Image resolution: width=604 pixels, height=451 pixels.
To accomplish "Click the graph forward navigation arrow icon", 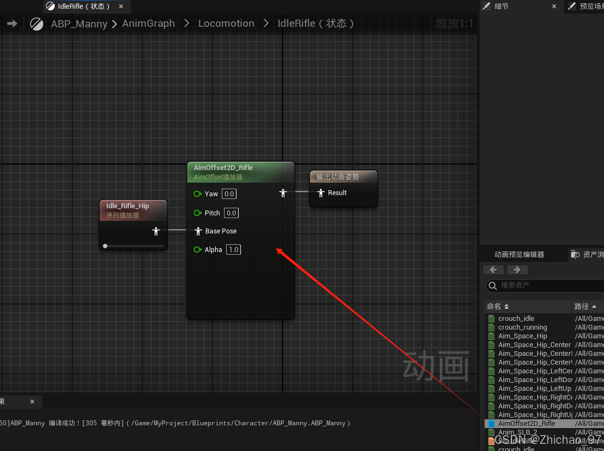I will pyautogui.click(x=13, y=24).
